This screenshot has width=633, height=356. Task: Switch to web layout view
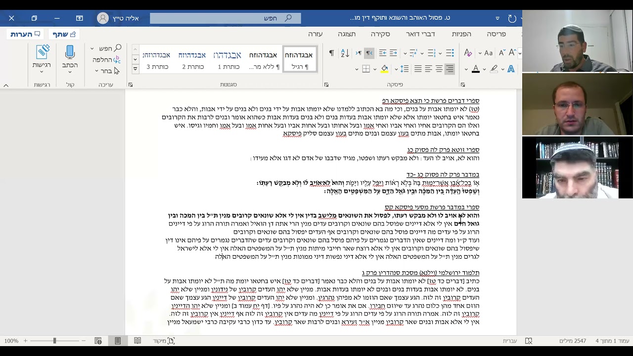click(x=98, y=341)
